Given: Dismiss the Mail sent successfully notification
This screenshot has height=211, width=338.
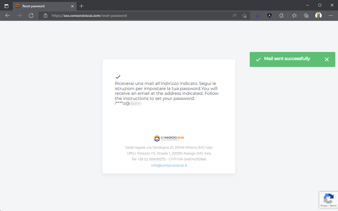Looking at the screenshot, I should tap(326, 59).
